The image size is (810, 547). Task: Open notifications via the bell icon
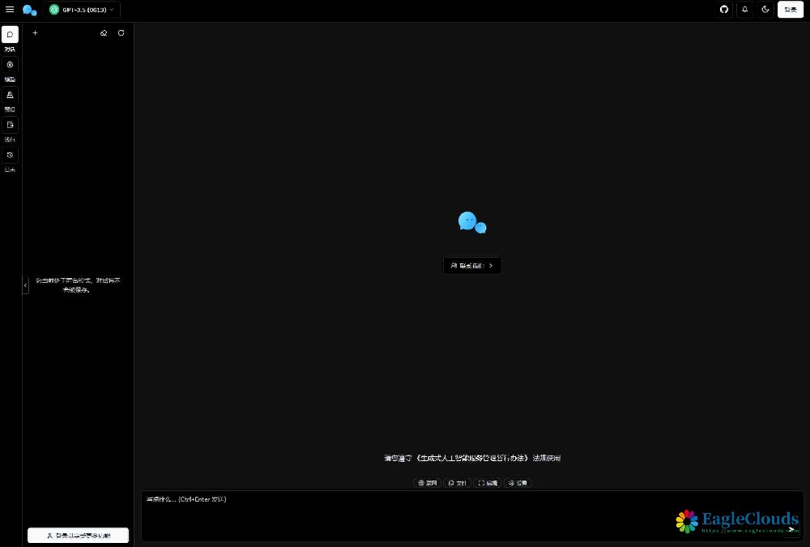745,10
